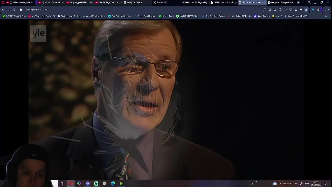Open the extensions cube icon

pos(318,10)
